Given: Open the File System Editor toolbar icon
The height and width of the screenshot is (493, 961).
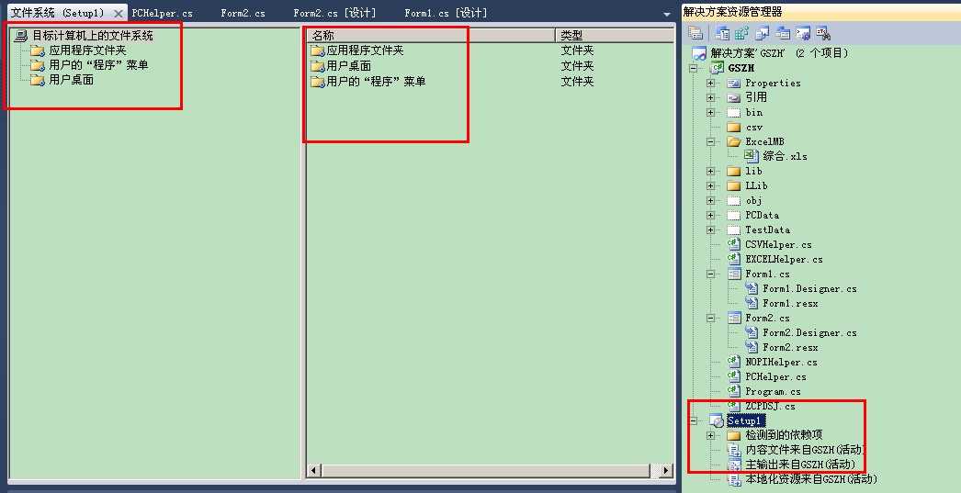Looking at the screenshot, I should [x=723, y=33].
